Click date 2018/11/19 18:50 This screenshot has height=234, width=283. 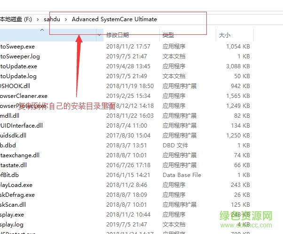[x=130, y=86]
